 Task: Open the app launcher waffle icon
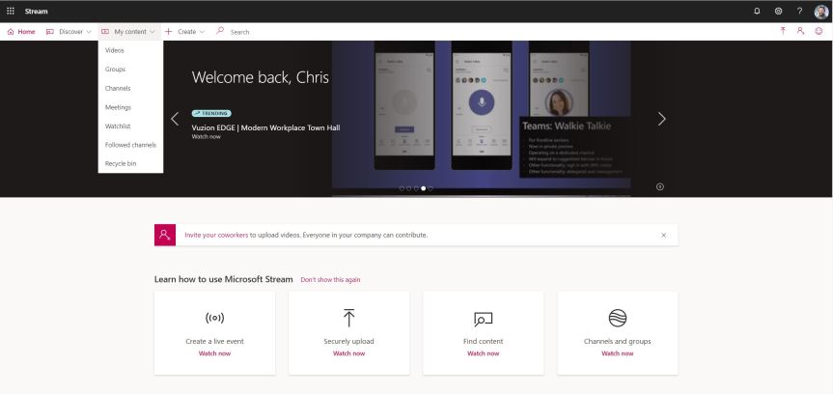(11, 11)
